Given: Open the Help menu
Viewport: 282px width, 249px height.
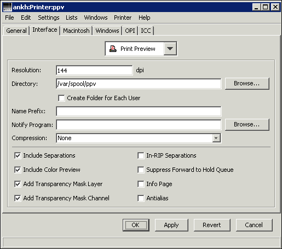Looking at the screenshot, I should click(x=145, y=18).
